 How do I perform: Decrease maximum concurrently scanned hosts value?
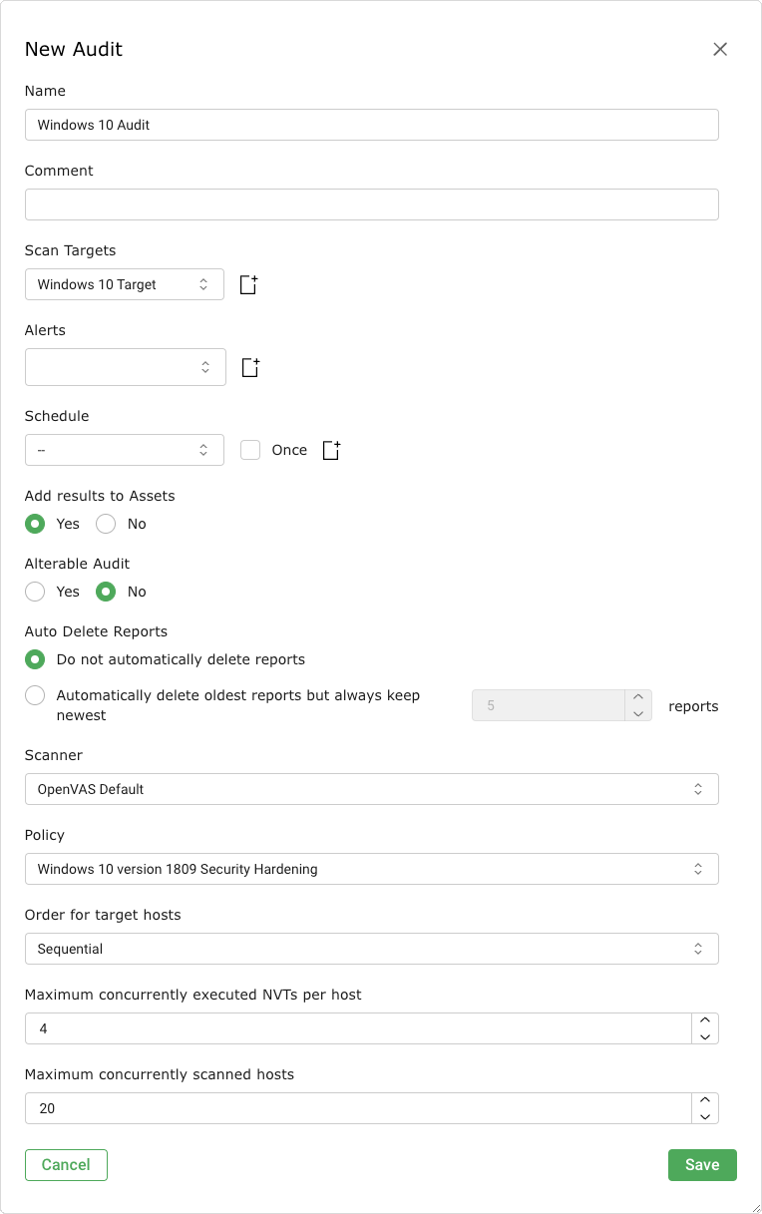(x=704, y=1116)
